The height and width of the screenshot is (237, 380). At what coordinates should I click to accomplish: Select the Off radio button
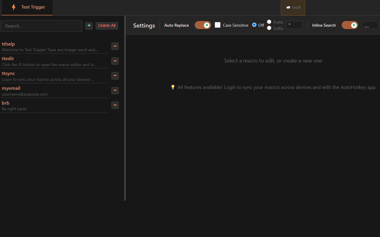pos(254,25)
